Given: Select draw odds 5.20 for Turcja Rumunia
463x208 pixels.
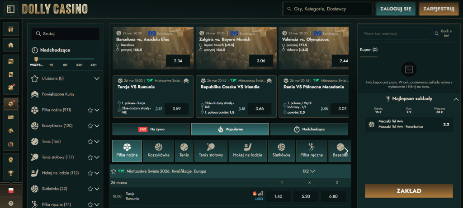Looking at the screenshot, I should [306, 196].
